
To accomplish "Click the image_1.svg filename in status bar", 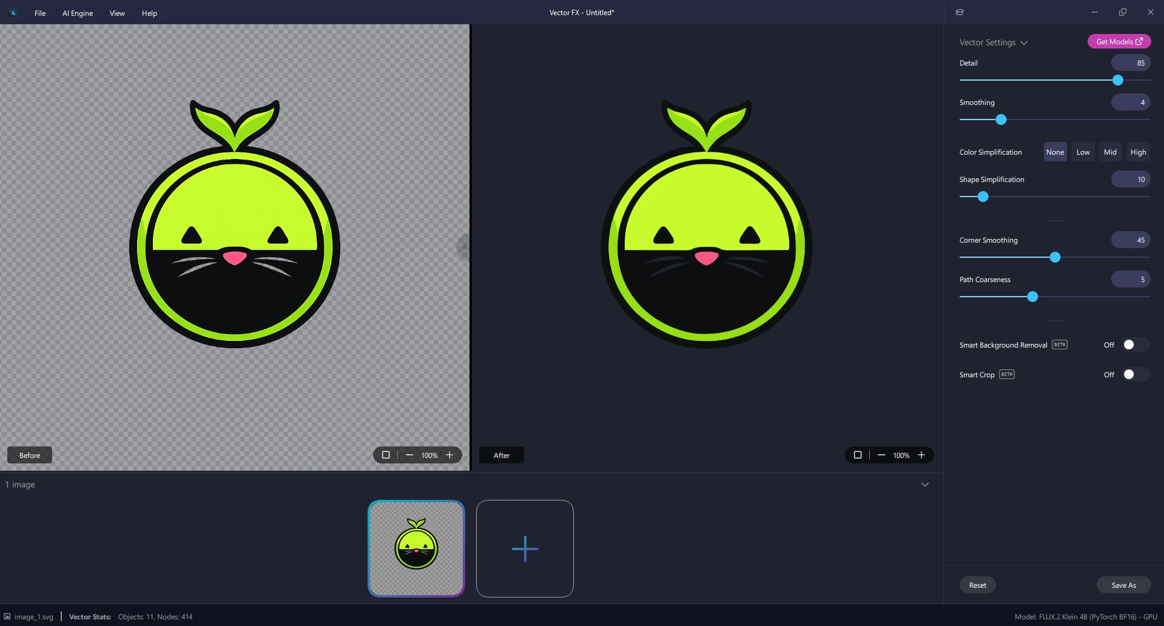I will [34, 617].
